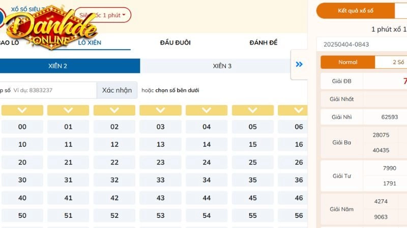Click the double-arrow panel expand icon
The image size is (407, 228).
coord(299,64)
